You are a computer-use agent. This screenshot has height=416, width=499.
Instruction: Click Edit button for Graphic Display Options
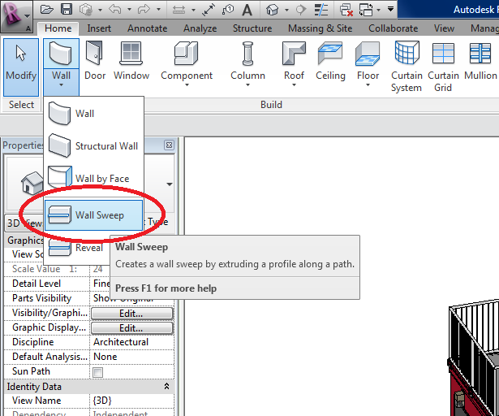[x=132, y=328]
